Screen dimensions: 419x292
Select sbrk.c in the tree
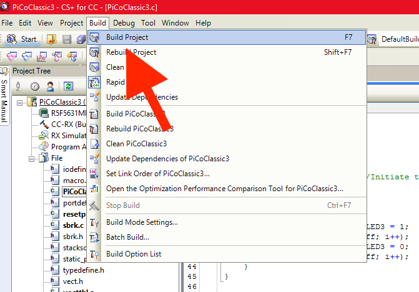click(73, 225)
